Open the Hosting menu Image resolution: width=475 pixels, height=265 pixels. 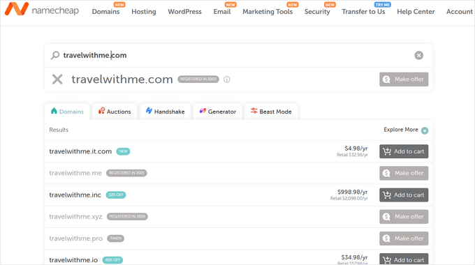click(x=144, y=11)
